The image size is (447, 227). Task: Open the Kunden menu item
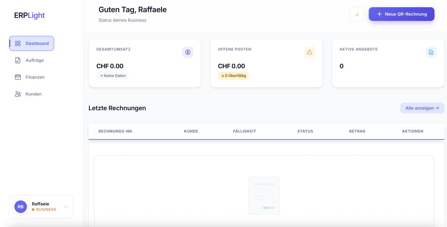[x=34, y=94]
